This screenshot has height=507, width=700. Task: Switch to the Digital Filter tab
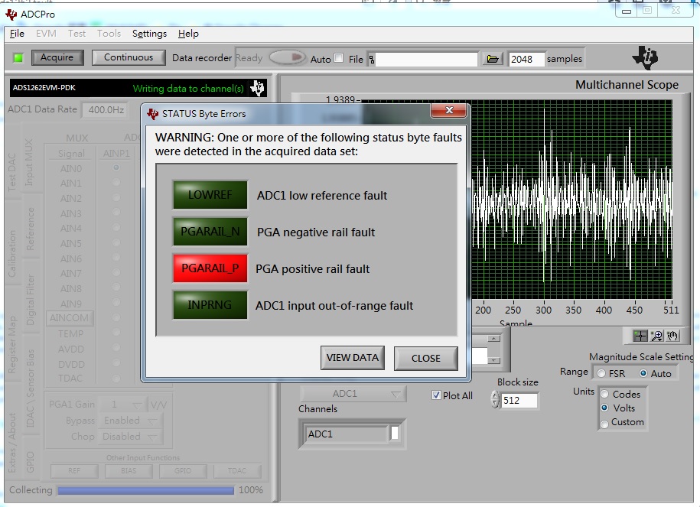point(30,300)
